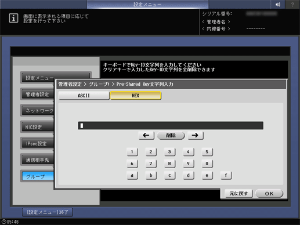Screen dimensions: 300x225
Task: Tap the hex c key
Action: 169,176
